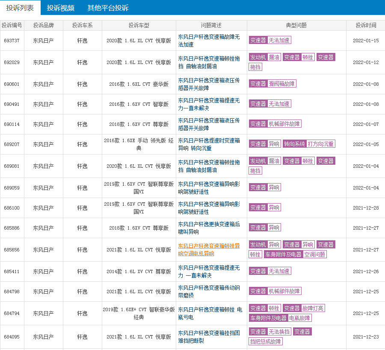Open the 变速箱顿挫 电瓶亏电 complaint link

tap(210, 313)
